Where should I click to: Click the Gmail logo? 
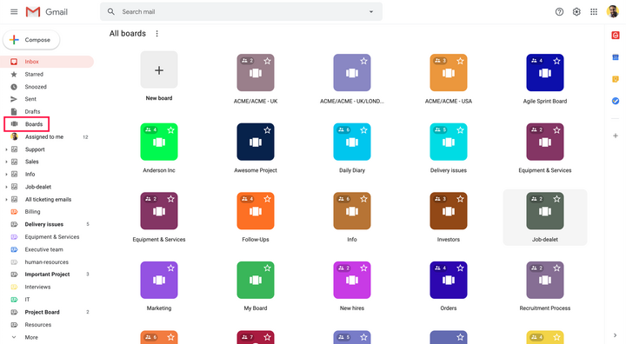pyautogui.click(x=47, y=11)
